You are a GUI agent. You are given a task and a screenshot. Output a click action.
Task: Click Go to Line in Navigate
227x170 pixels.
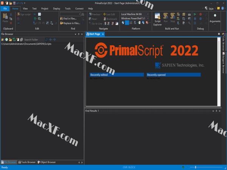pyautogui.click(x=96, y=23)
